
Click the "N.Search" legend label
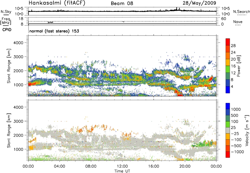point(241,12)
